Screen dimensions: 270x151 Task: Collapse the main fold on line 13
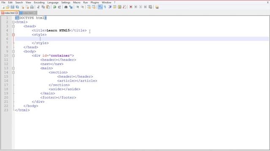point(13,68)
